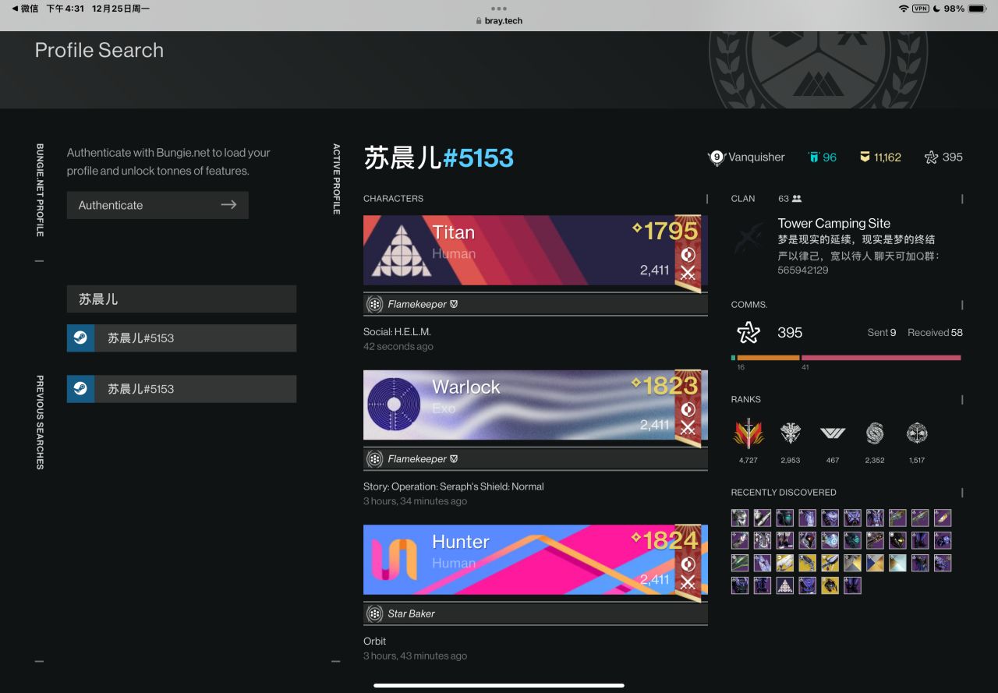Click the Titan power level 1795
This screenshot has height=693, width=998.
tap(664, 231)
